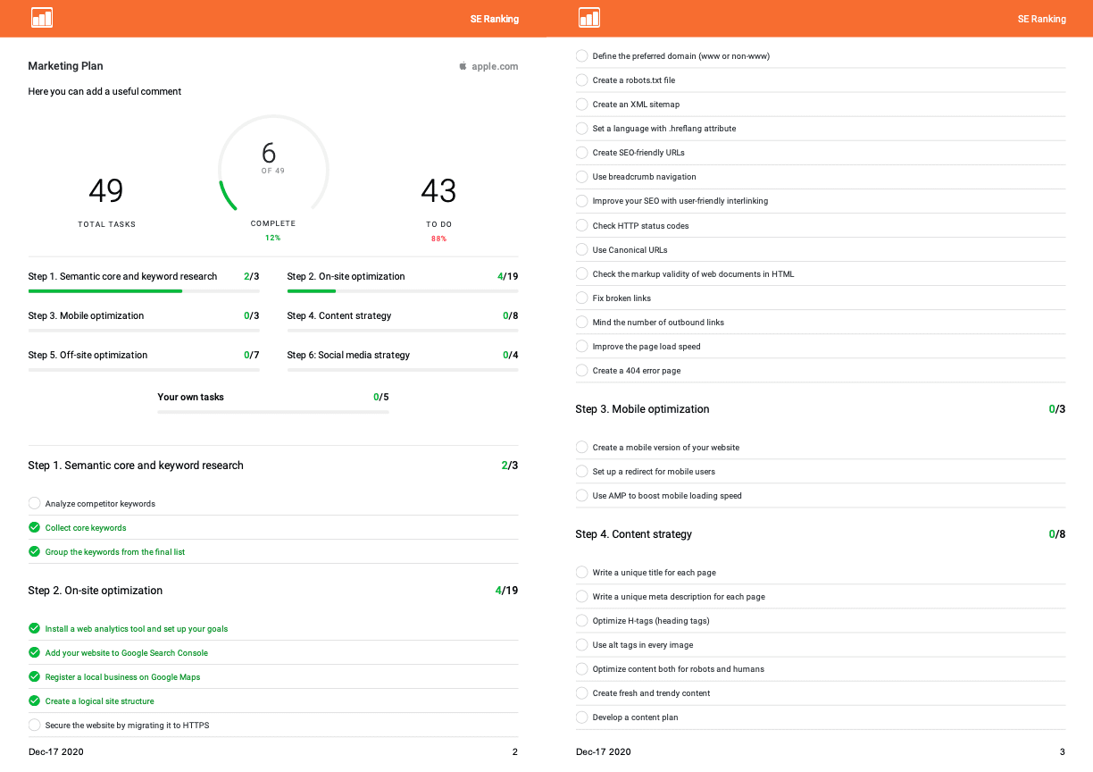This screenshot has height=772, width=1093.
Task: Click the 49 Total Tasks figure
Action: [x=106, y=190]
